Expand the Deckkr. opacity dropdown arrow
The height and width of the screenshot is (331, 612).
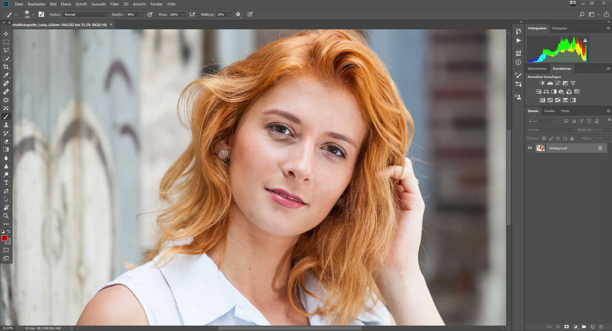coord(141,15)
